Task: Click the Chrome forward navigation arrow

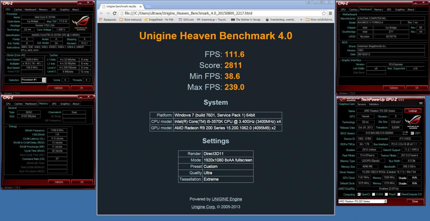Action: tap(108, 13)
